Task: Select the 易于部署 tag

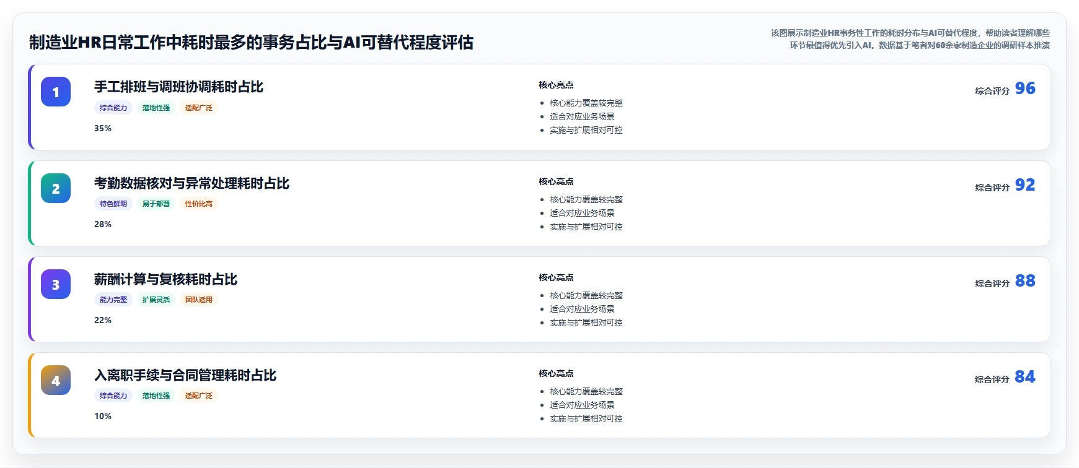Action: (156, 204)
